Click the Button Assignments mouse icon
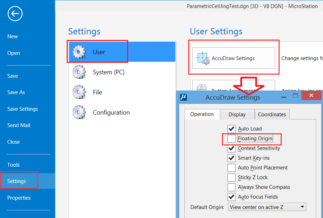Viewport: 323px width, 218px height. click(202, 87)
